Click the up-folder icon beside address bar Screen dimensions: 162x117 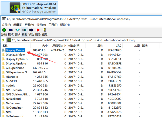coord(4,40)
